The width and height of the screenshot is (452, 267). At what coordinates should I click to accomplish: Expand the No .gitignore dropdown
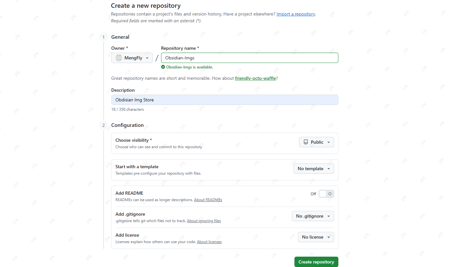(x=313, y=216)
